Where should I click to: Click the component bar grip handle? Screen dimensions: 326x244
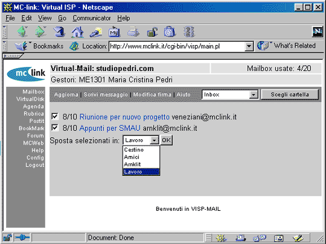[x=208, y=238]
